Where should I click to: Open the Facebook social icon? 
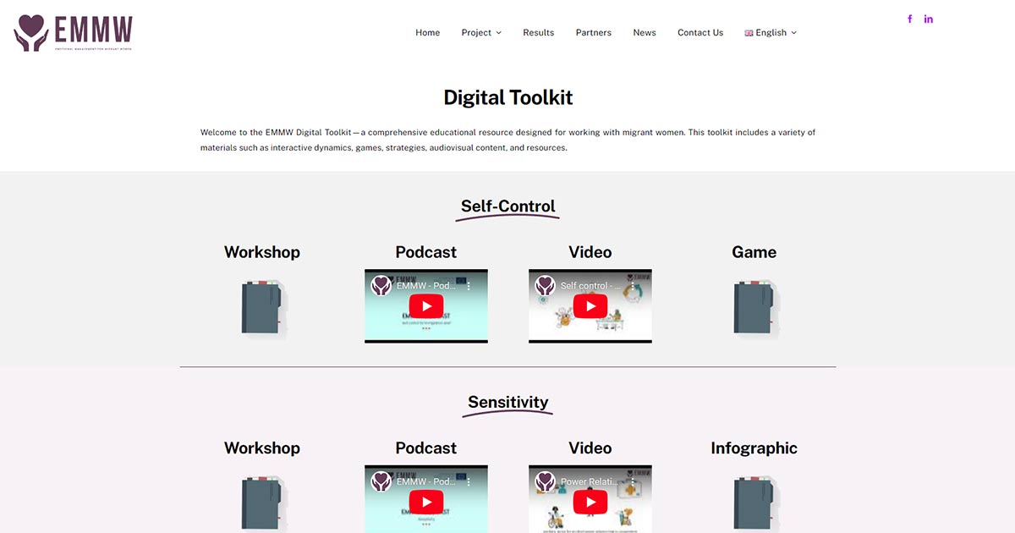point(910,19)
